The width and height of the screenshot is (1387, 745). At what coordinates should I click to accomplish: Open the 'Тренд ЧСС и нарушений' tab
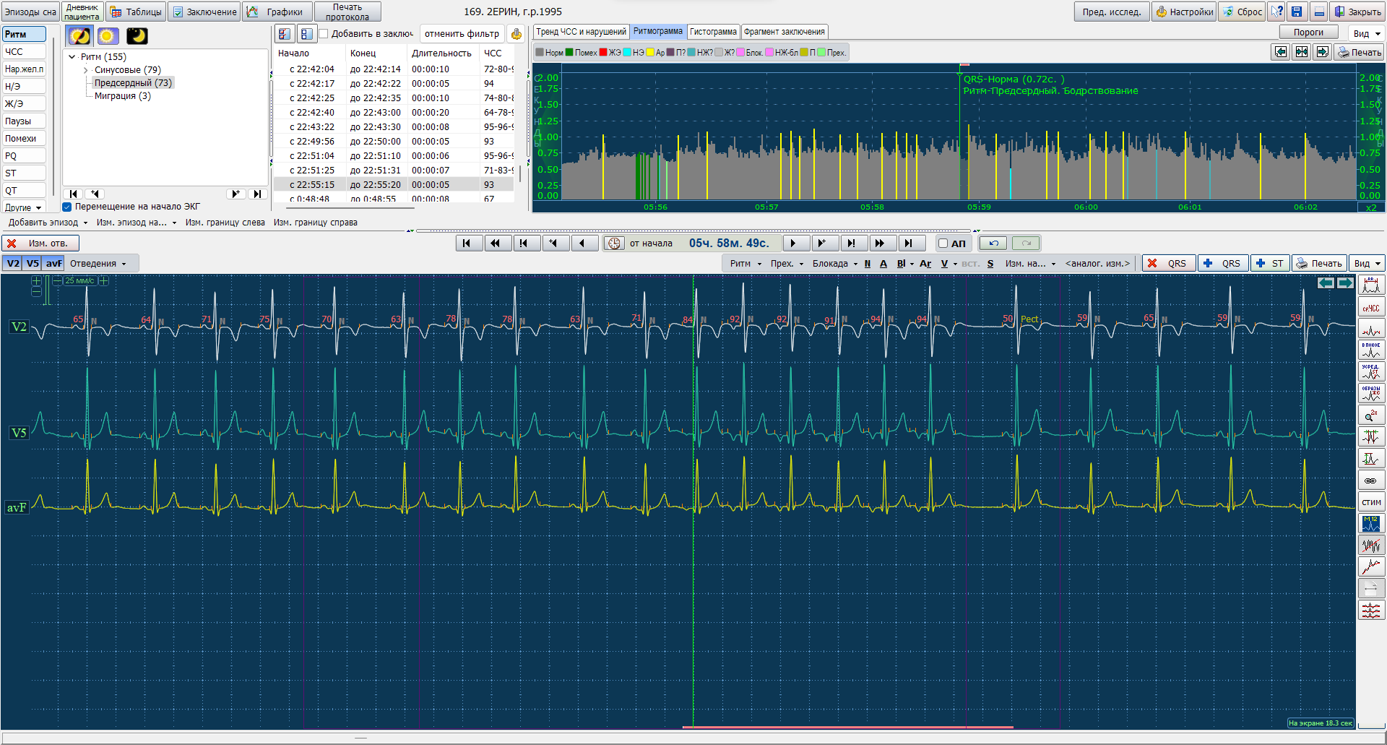[581, 32]
